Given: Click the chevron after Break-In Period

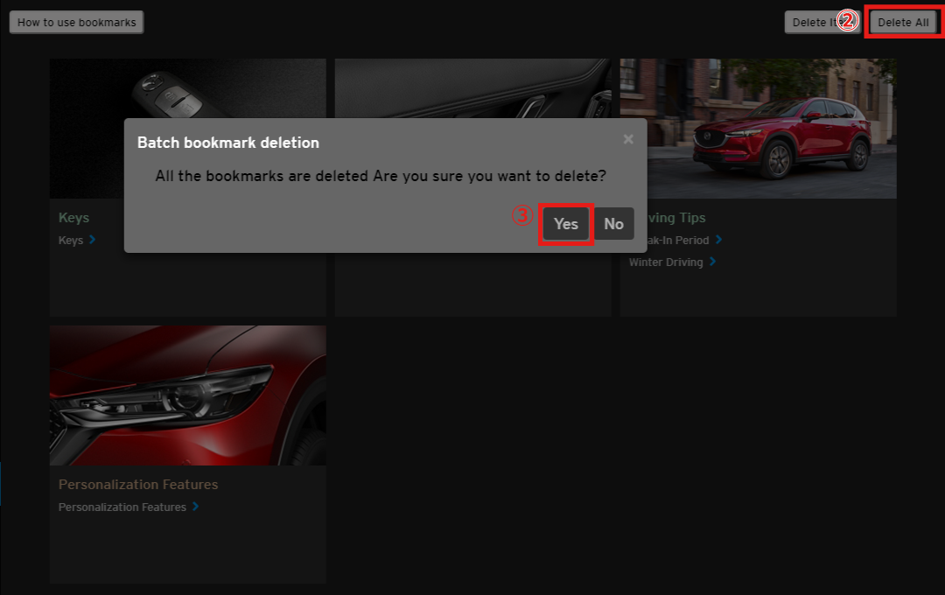Looking at the screenshot, I should coord(718,240).
